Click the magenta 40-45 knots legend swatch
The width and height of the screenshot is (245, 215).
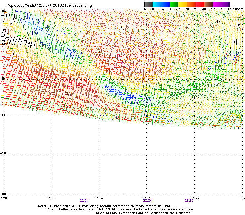tap(217, 4)
